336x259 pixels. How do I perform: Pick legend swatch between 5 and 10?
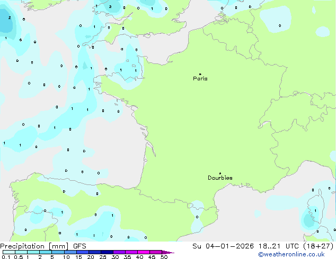(58, 252)
